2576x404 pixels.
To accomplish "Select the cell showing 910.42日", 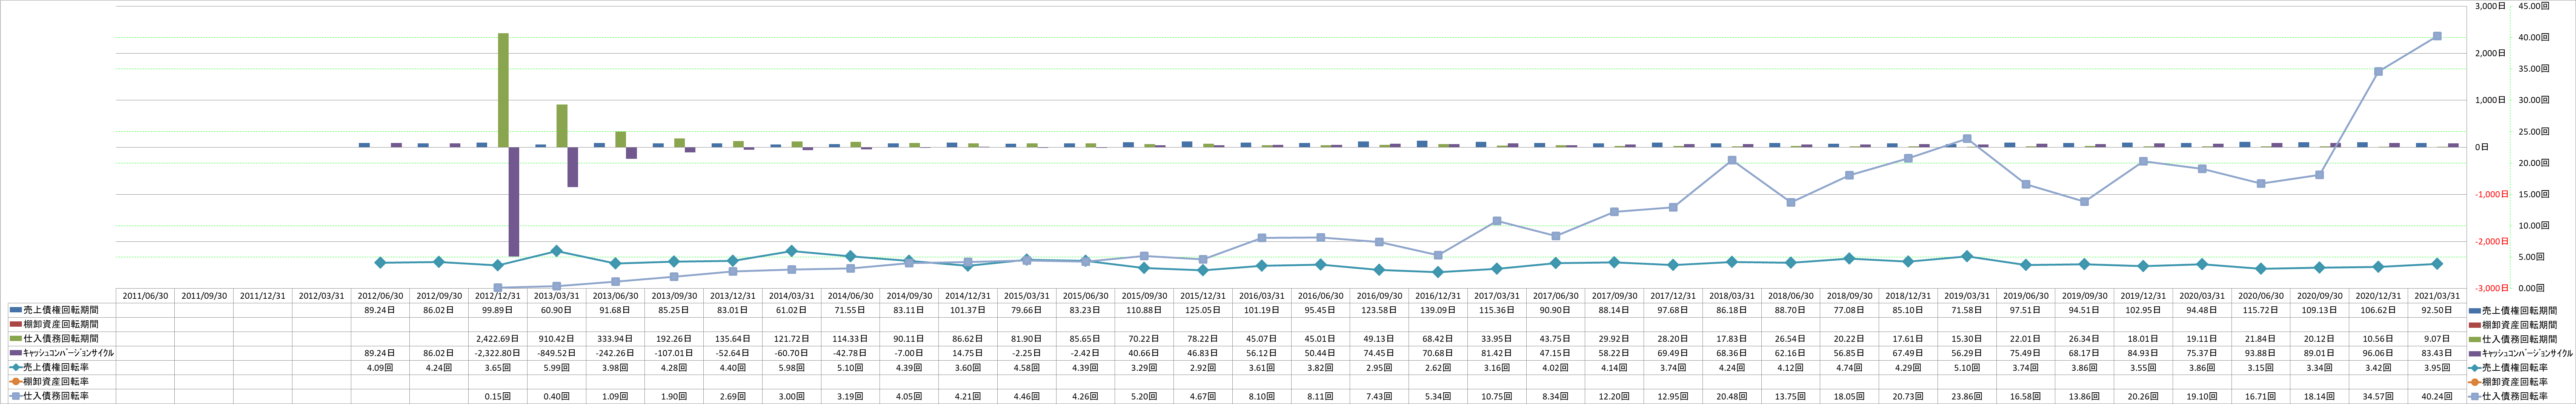I will (x=557, y=339).
